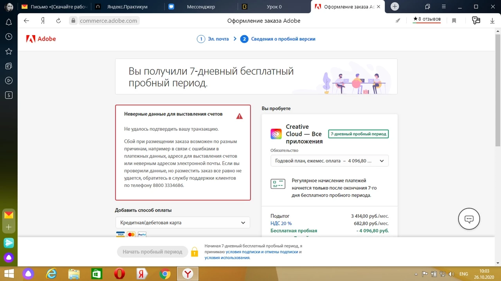The height and width of the screenshot is (281, 501).
Task: Open tab counter icon showing 5
Action: pyautogui.click(x=9, y=95)
